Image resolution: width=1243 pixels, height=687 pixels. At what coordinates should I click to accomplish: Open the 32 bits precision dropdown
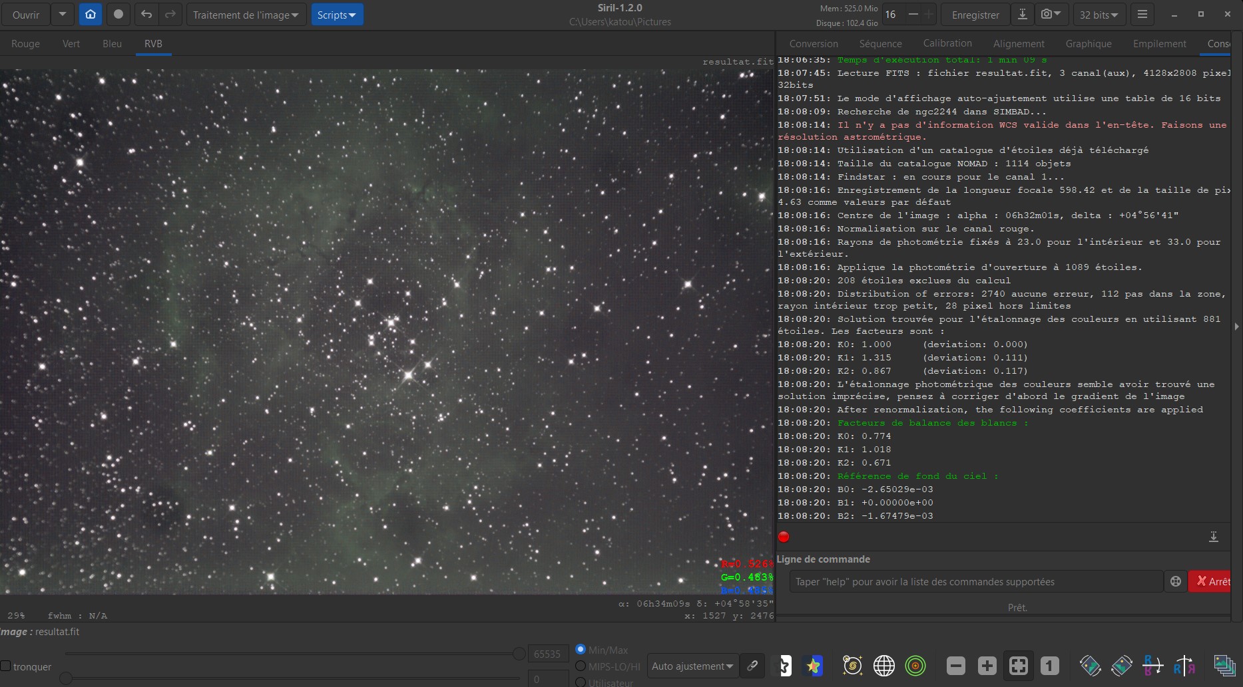tap(1099, 14)
